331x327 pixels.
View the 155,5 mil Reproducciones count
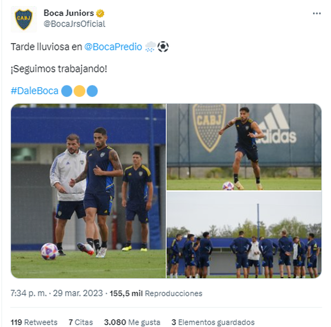pyautogui.click(x=156, y=293)
